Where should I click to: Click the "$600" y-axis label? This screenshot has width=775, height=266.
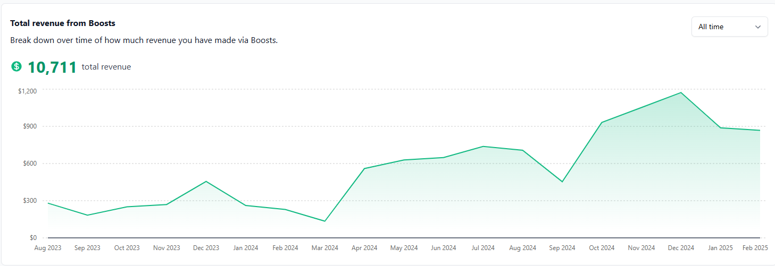[29, 164]
